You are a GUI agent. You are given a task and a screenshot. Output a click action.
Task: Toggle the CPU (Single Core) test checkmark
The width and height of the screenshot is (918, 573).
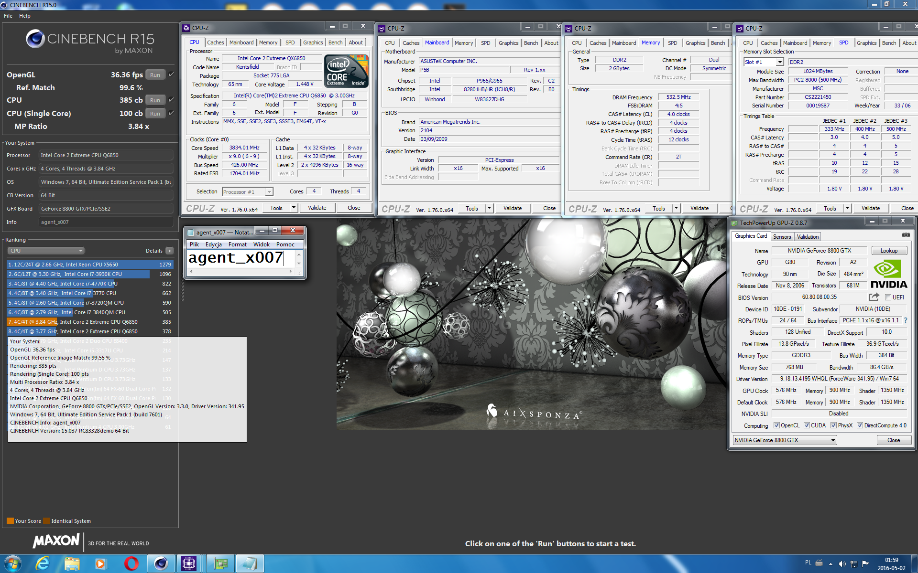pyautogui.click(x=171, y=113)
